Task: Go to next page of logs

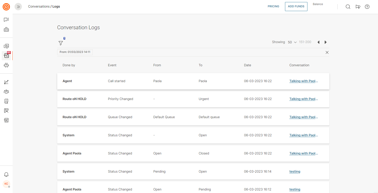Action: click(326, 42)
